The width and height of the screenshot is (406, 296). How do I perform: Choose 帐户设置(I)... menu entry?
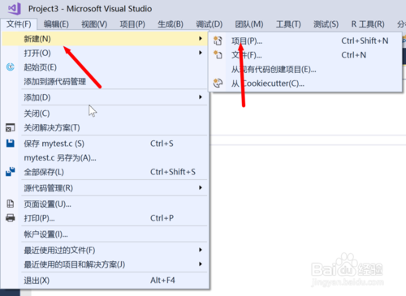pos(105,234)
